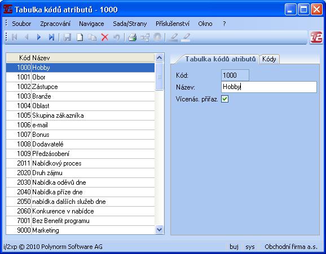Delete record with red X icon
Image resolution: width=326 pixels, height=254 pixels.
(105, 37)
